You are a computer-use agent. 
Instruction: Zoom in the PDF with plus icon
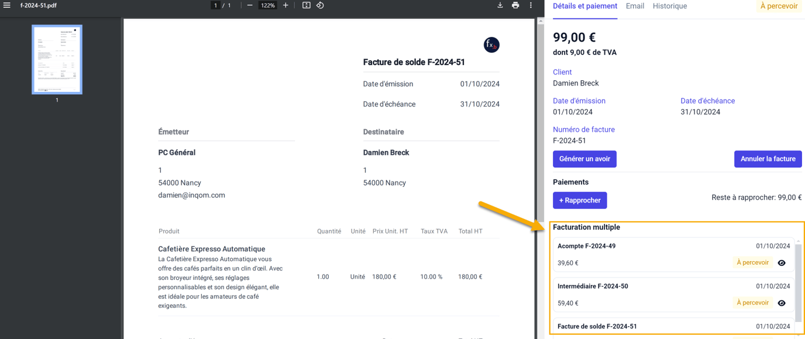click(x=285, y=5)
